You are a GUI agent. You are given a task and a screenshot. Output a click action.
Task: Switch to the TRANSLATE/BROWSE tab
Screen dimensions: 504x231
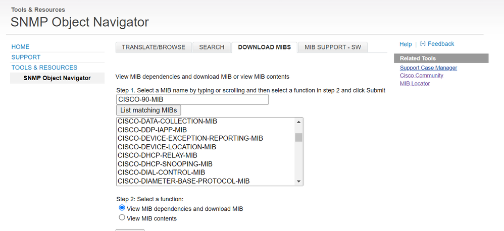[x=154, y=47]
